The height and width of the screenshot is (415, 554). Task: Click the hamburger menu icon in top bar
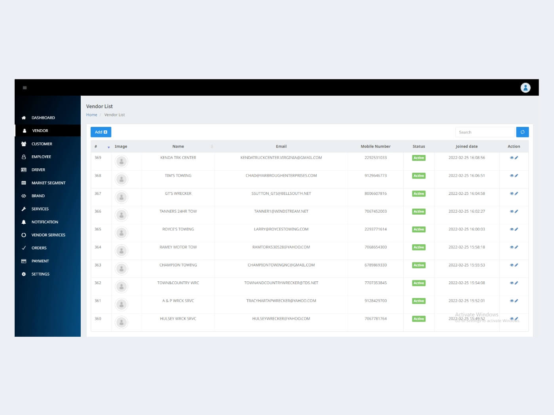click(x=25, y=88)
